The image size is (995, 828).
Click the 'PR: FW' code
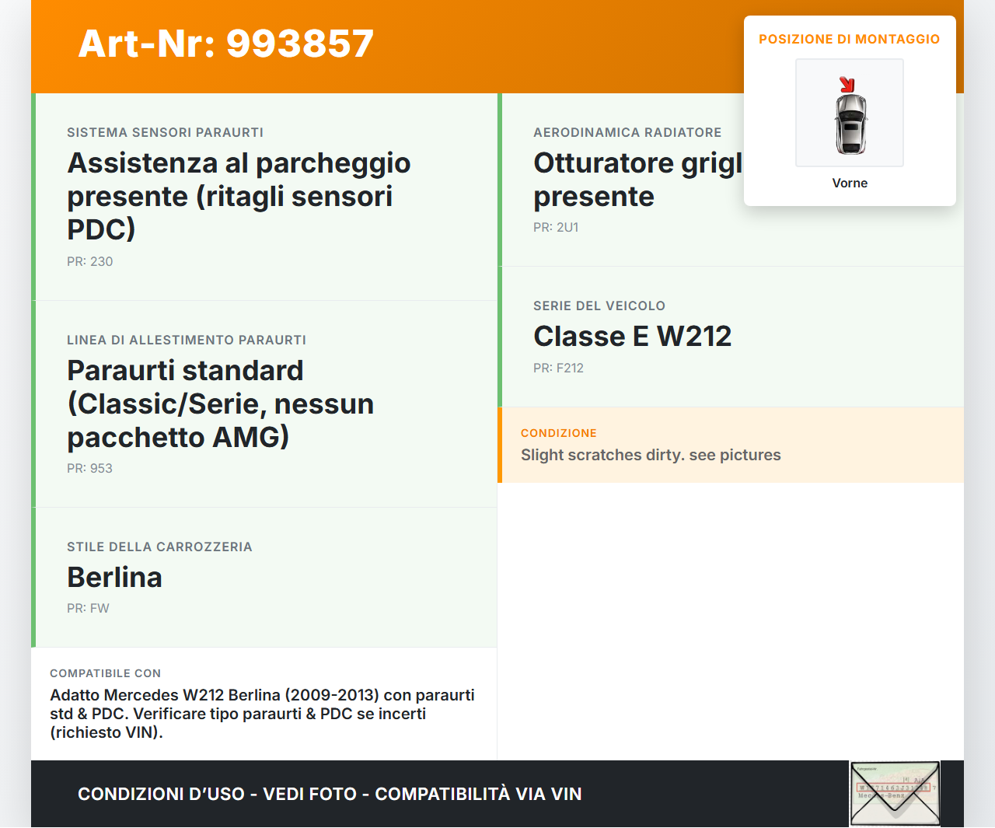[88, 609]
